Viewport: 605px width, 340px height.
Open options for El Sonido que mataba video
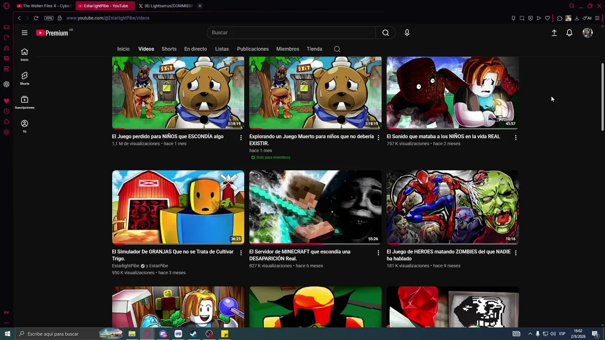point(516,137)
